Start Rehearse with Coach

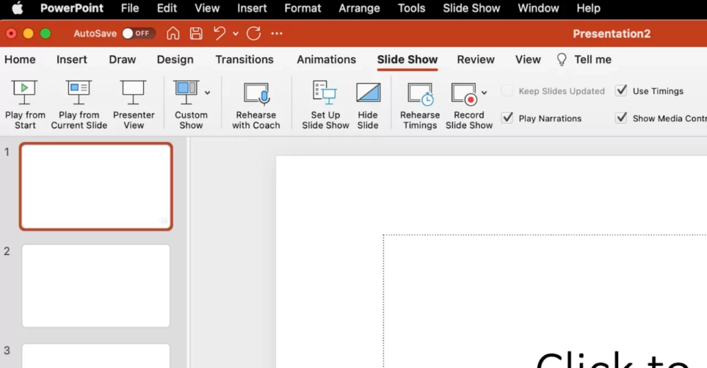click(x=256, y=105)
